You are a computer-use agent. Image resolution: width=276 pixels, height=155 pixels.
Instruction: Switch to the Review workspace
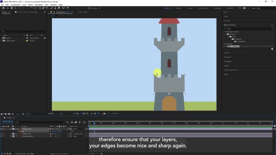(x=179, y=8)
